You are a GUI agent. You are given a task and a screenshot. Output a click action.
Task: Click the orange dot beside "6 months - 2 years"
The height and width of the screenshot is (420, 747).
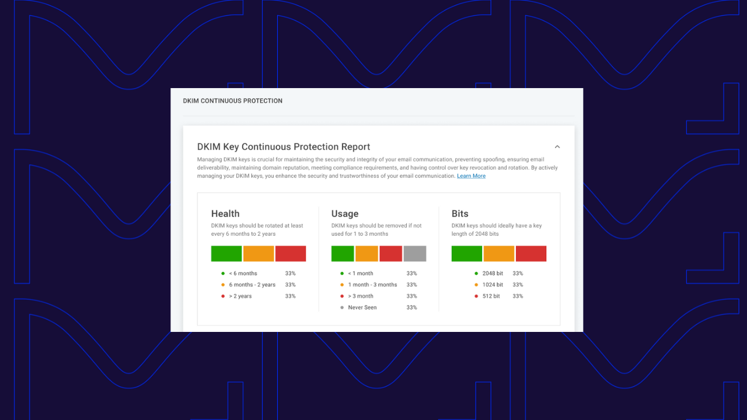(x=224, y=285)
